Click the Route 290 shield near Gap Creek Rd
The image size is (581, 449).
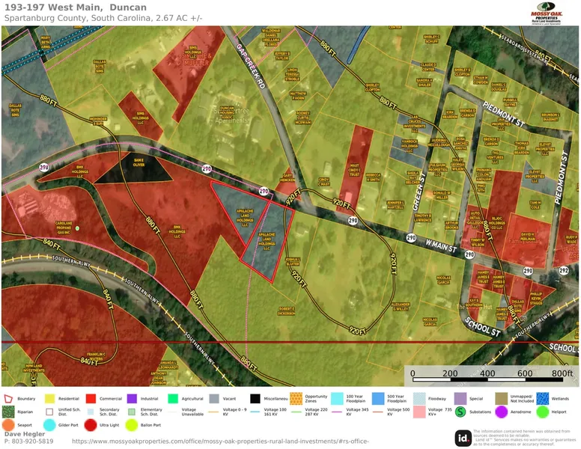tap(264, 192)
